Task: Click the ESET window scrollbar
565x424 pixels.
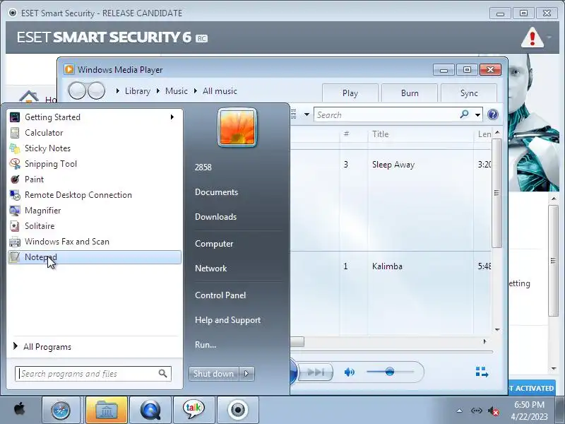Action: click(x=553, y=261)
